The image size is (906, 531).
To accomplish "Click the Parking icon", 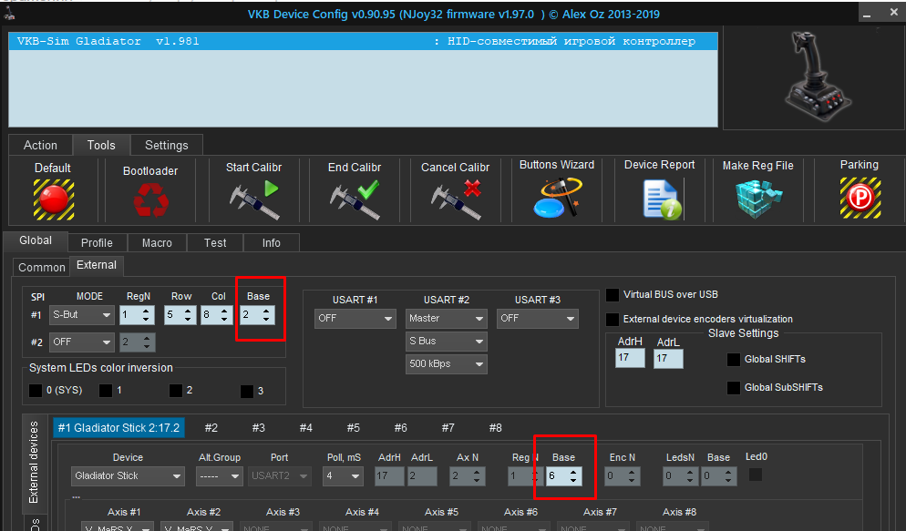I will (859, 196).
